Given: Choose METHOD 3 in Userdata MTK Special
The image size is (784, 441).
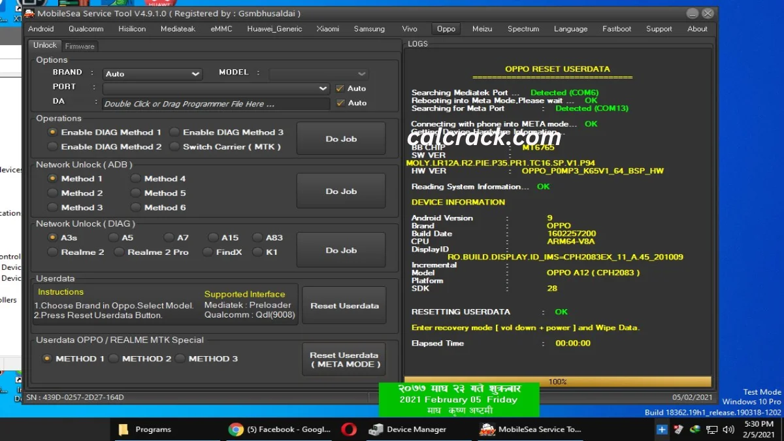Looking at the screenshot, I should [x=207, y=359].
